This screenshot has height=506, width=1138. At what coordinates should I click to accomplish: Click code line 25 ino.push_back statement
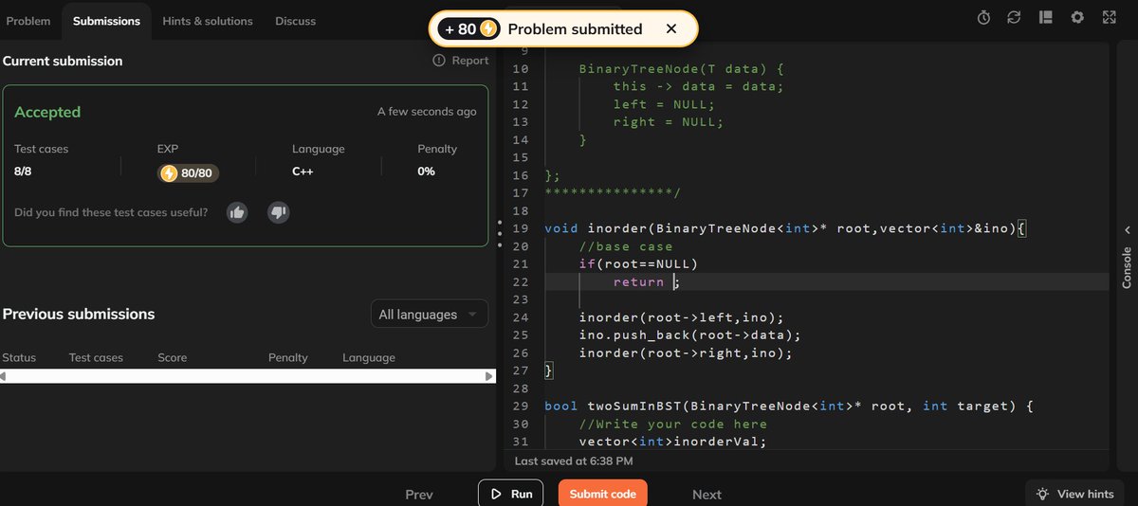pyautogui.click(x=690, y=334)
